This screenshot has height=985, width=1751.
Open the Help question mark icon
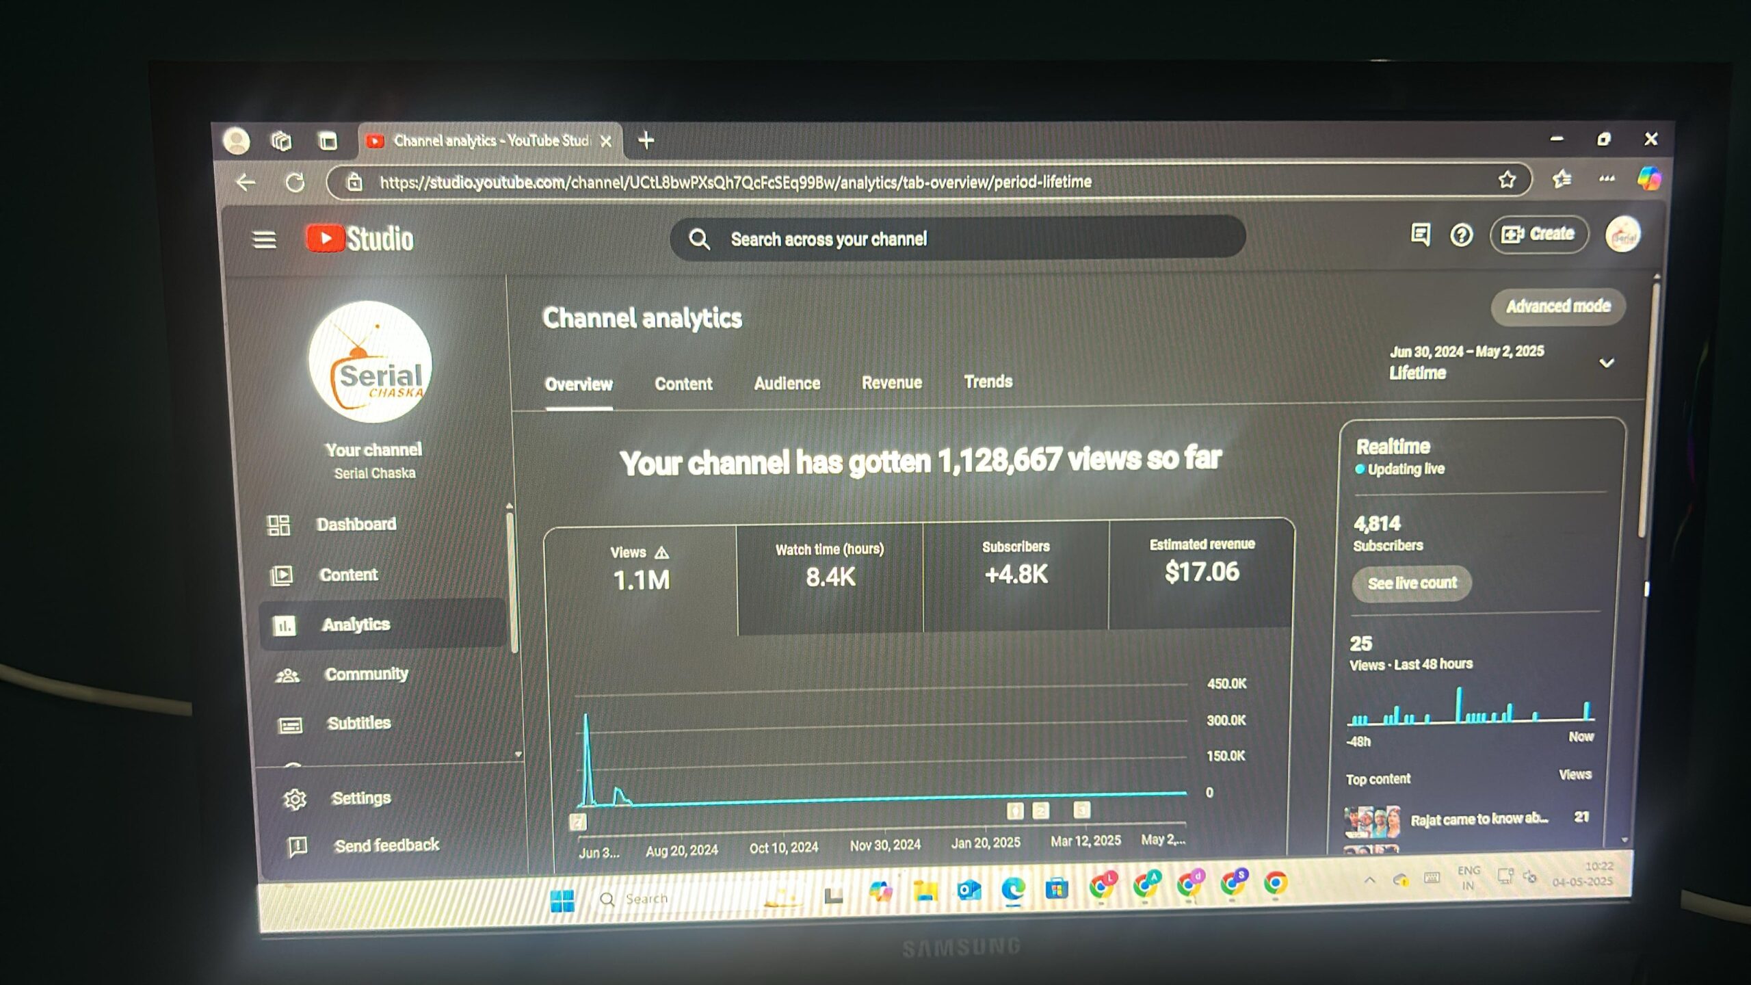tap(1461, 235)
